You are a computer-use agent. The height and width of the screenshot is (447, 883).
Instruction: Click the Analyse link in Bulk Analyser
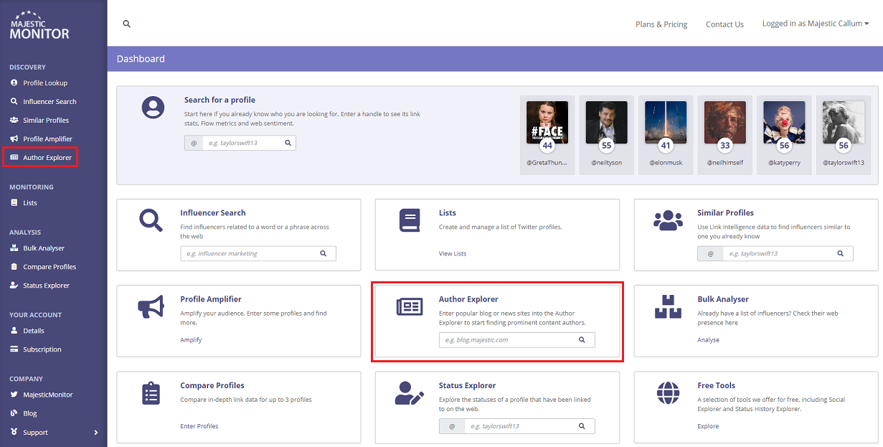[x=708, y=339]
